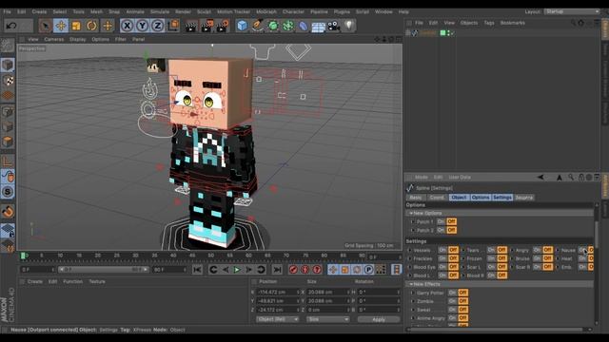Add a Camera object
This screenshot has height=342, width=609.
pos(333,26)
